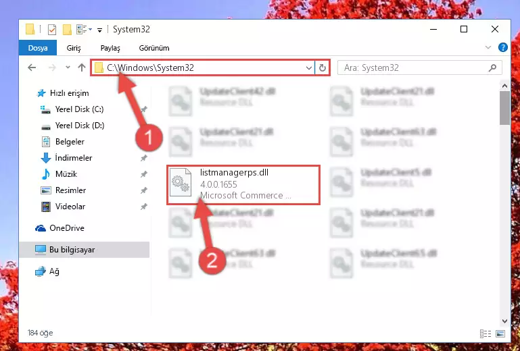Image resolution: width=520 pixels, height=351 pixels.
Task: Click the scrollbar up arrow
Action: 504,86
